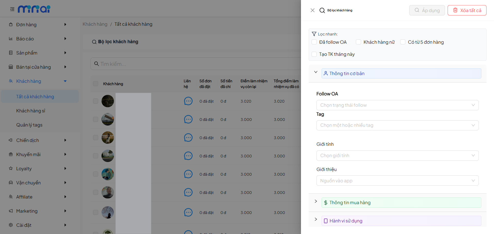Check the Khách hàng nữ filter
494x234 pixels.
(x=358, y=42)
